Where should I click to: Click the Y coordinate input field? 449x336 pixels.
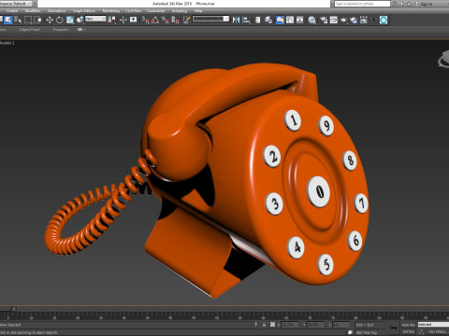(315, 325)
